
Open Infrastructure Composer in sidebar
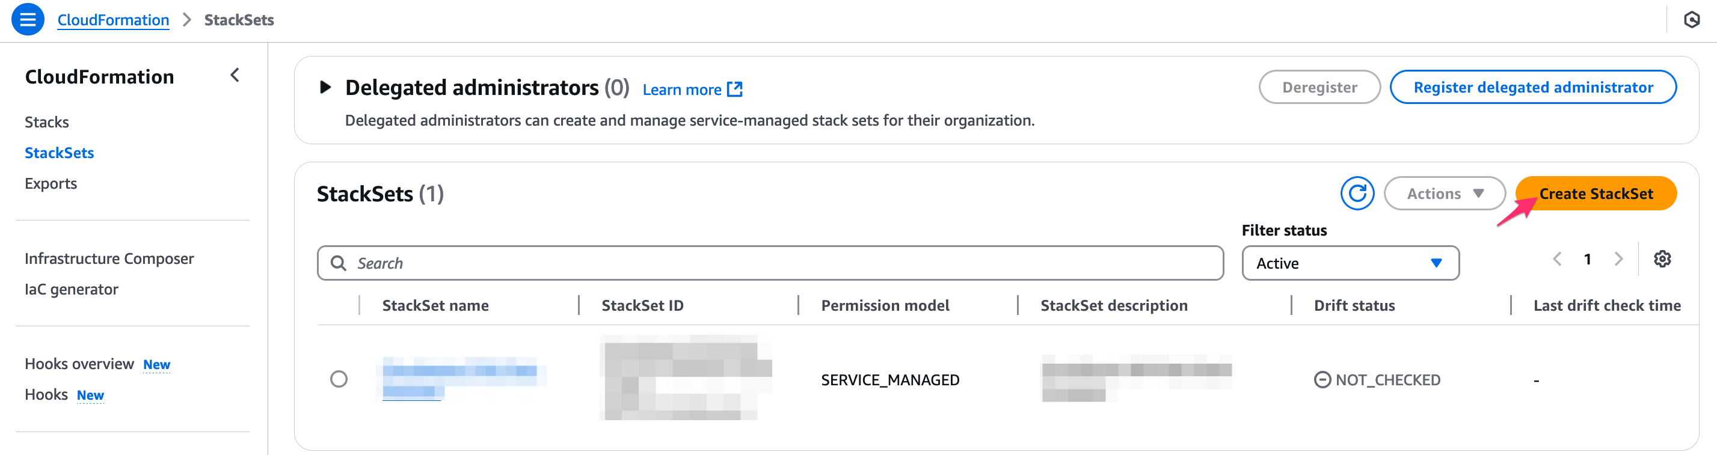109,258
